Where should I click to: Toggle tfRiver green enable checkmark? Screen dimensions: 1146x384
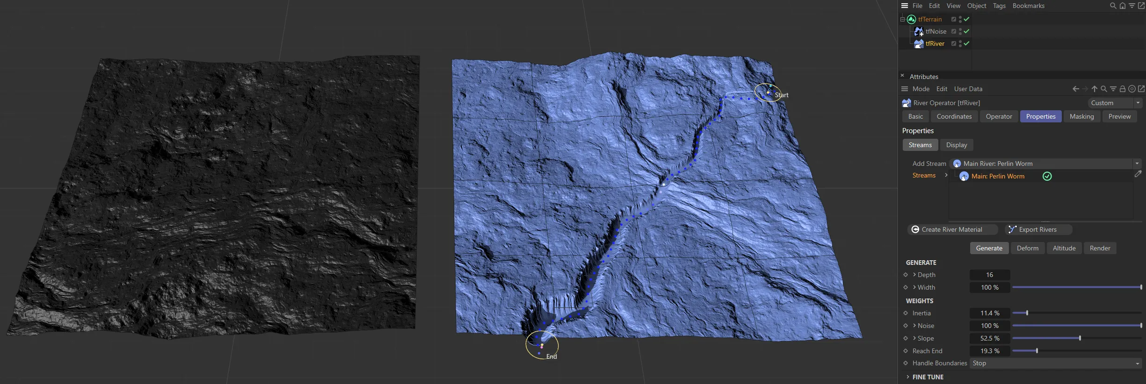click(x=966, y=43)
